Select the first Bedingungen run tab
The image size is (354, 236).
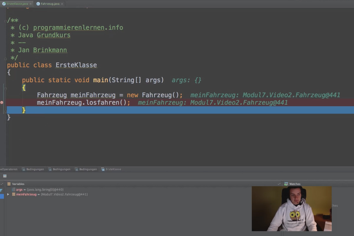pyautogui.click(x=33, y=169)
